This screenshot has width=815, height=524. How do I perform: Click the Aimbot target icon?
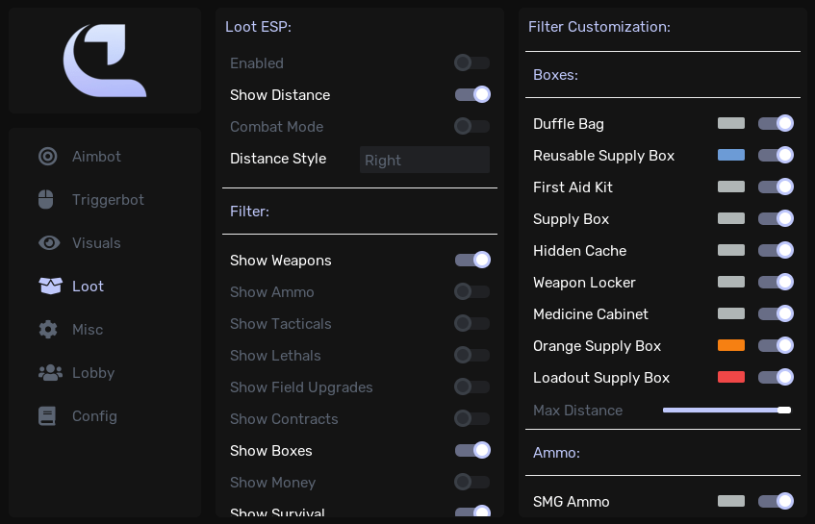48,157
